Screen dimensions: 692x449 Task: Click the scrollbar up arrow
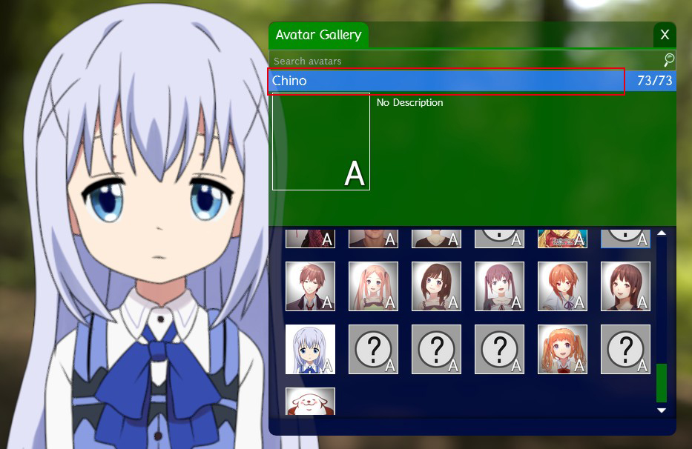(662, 233)
